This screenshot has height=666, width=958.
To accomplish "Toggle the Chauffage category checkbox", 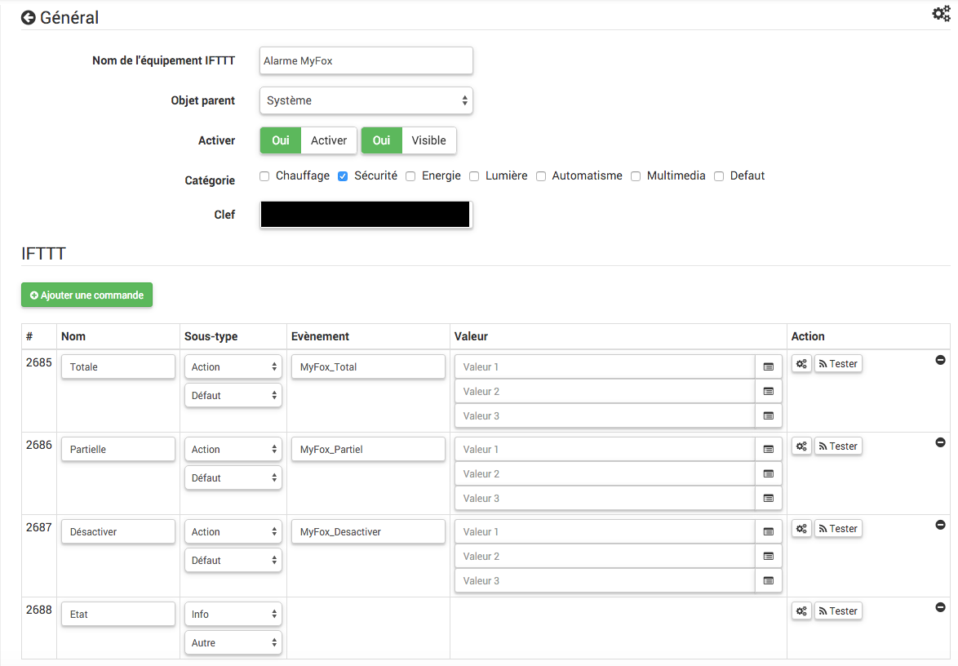I will click(x=264, y=176).
